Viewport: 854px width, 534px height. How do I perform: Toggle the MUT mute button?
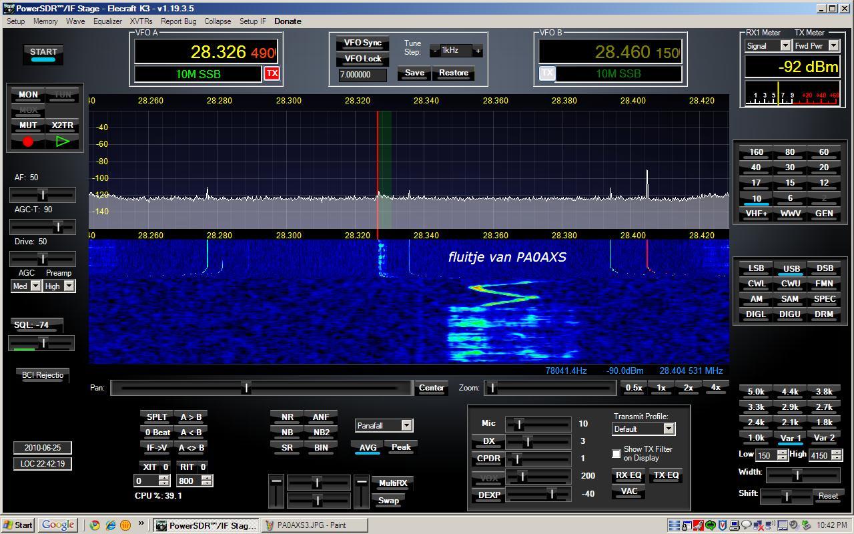pos(28,125)
